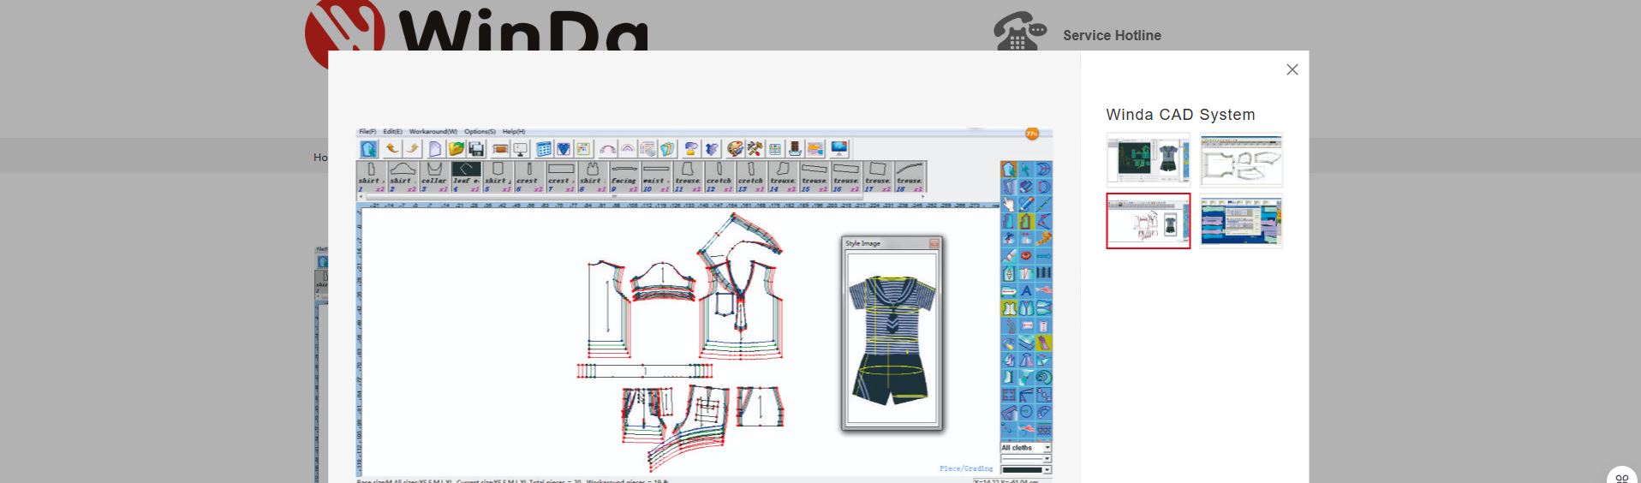Close the Style Image window
The width and height of the screenshot is (1641, 483).
pos(934,243)
